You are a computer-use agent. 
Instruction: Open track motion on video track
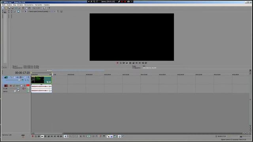(14, 77)
